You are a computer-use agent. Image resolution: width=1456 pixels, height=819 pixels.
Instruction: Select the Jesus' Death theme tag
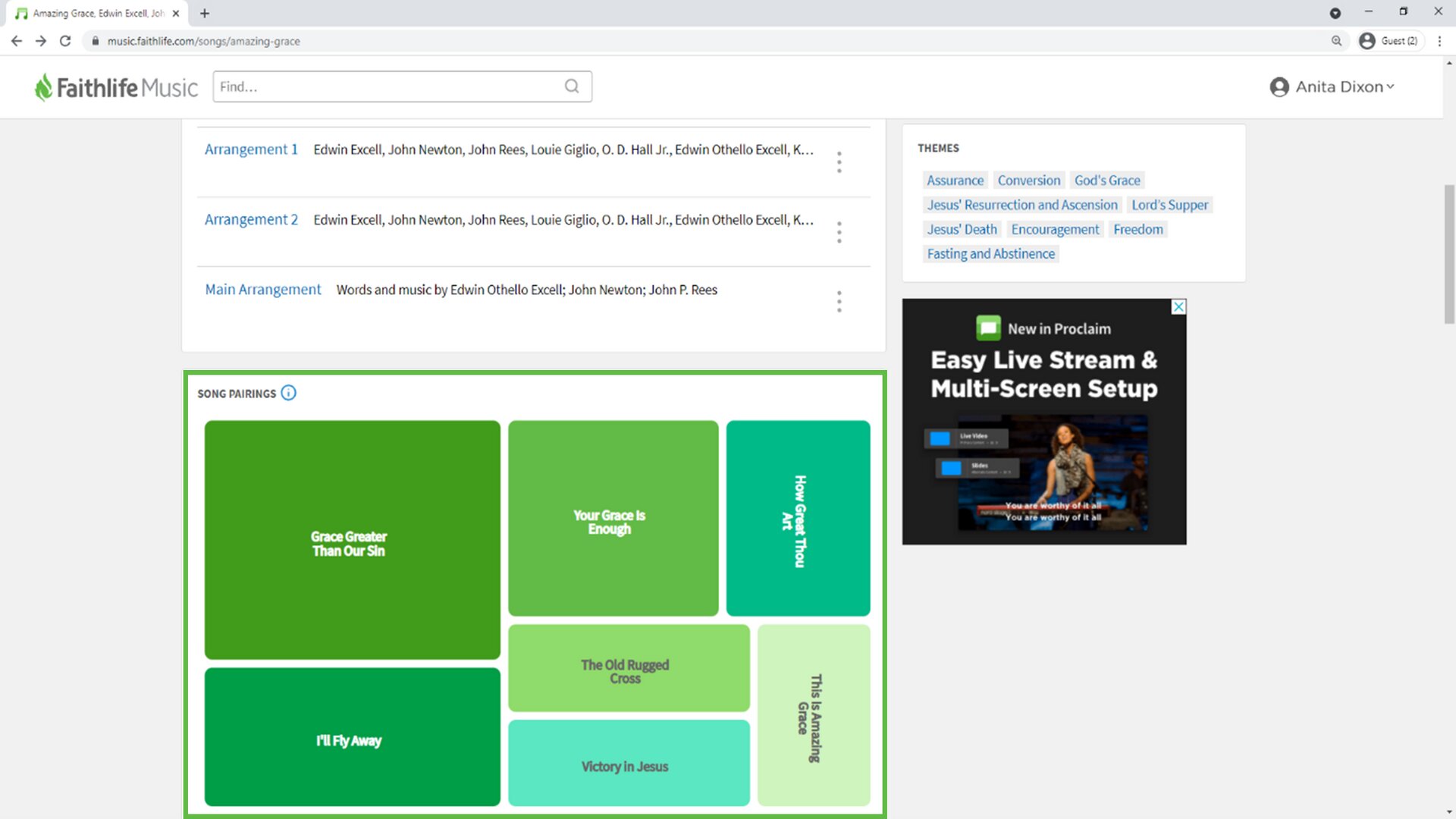962,229
